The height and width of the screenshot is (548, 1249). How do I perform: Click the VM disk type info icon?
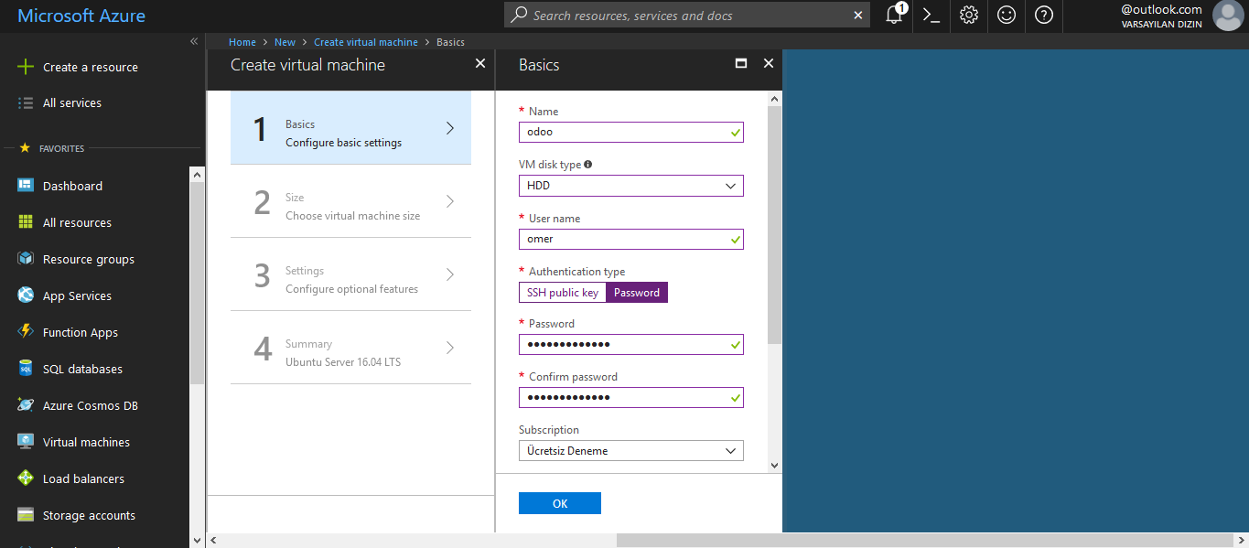pyautogui.click(x=587, y=165)
